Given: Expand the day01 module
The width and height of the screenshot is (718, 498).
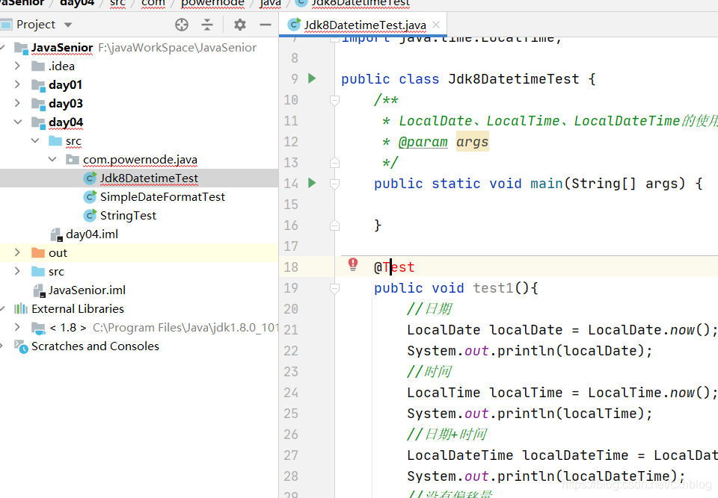Looking at the screenshot, I should tap(17, 84).
